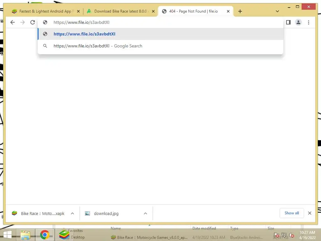The image size is (321, 241).
Task: Click the muted volume tray icon
Action: (292, 235)
